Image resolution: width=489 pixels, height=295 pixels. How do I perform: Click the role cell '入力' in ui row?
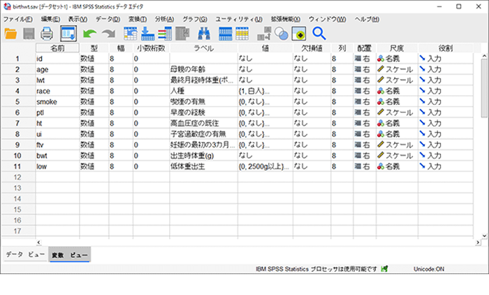(446, 134)
